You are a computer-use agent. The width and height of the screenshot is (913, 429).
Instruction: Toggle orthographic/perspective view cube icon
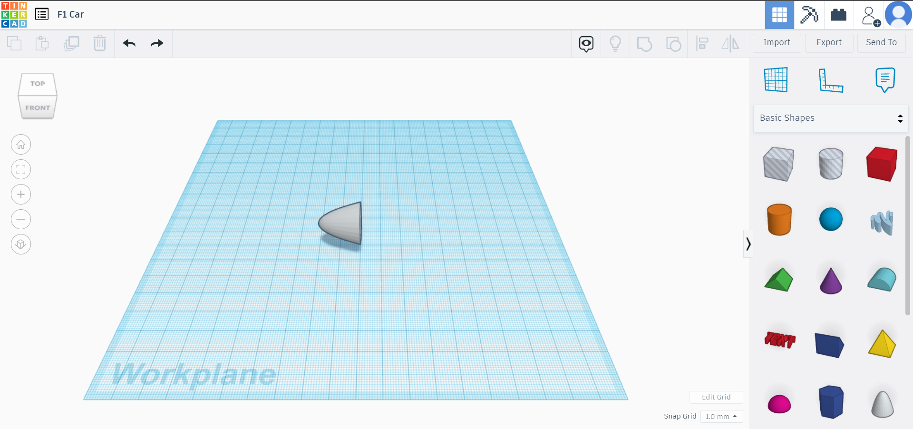(21, 244)
